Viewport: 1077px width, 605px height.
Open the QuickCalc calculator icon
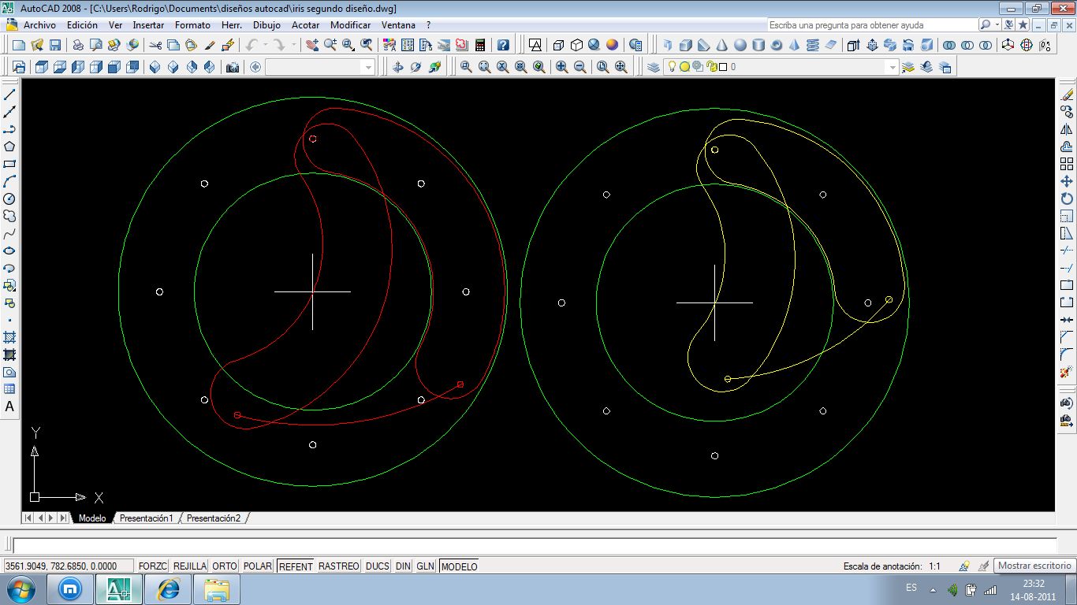[x=479, y=45]
